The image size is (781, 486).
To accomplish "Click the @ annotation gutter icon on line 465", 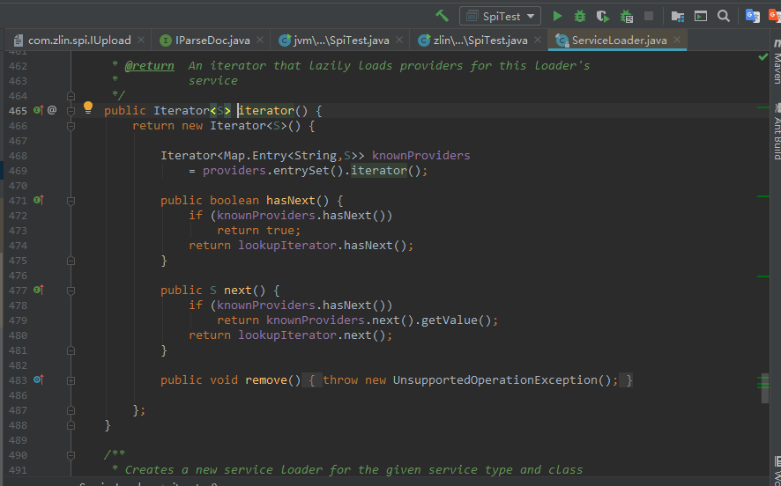I will pyautogui.click(x=52, y=110).
